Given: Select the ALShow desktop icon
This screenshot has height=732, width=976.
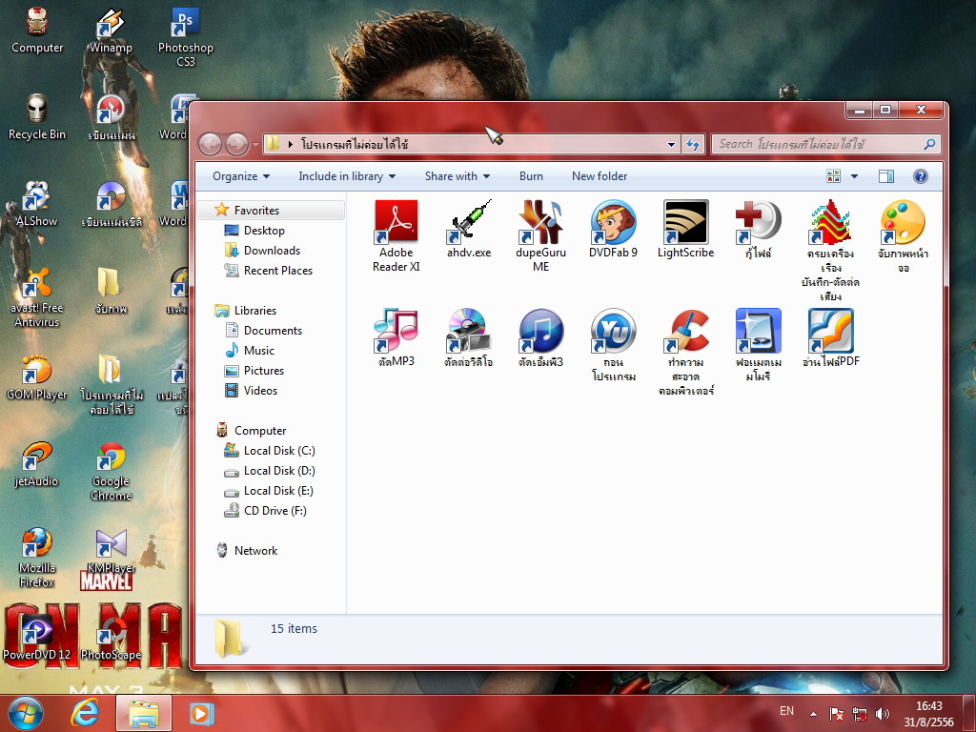Looking at the screenshot, I should click(37, 204).
